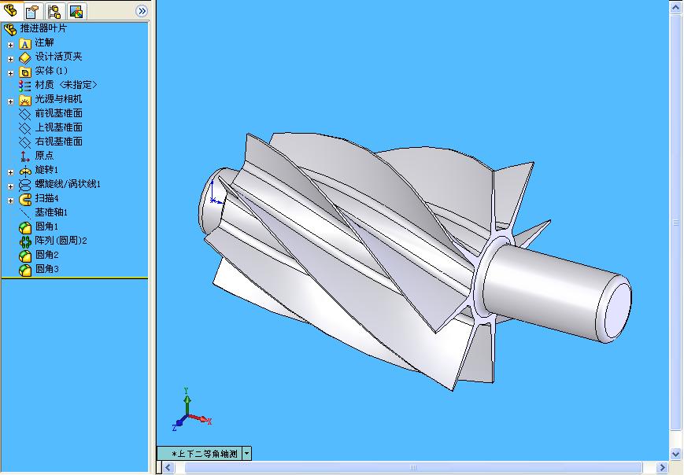684x475 pixels.
Task: Click the 上视基准面 label
Action: tap(58, 127)
